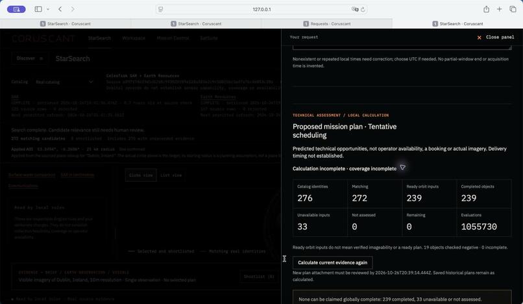Click Calculate current evidence again button

[332, 262]
